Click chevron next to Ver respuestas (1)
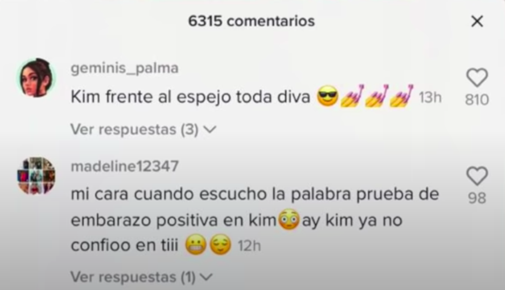 [207, 277]
